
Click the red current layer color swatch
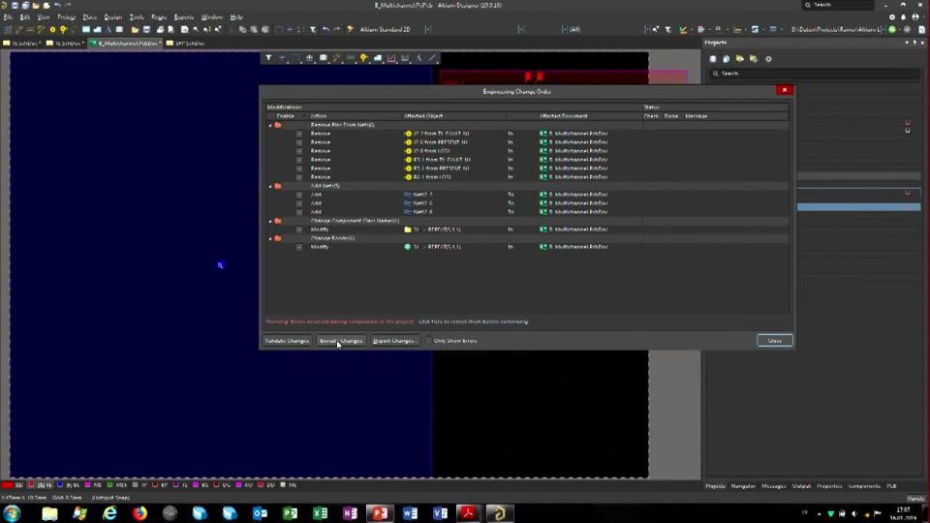[8, 485]
